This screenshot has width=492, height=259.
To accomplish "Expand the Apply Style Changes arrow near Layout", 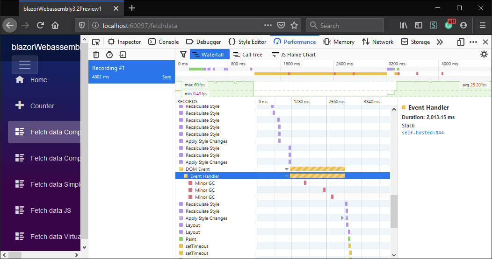I will tap(342, 218).
